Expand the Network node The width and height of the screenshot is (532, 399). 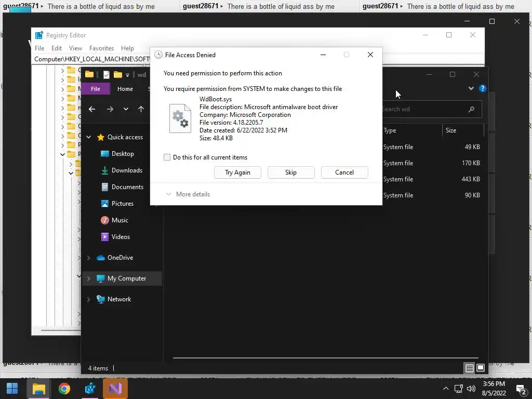(88, 299)
